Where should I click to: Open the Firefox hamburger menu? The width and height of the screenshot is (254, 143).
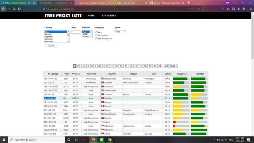[x=251, y=9]
